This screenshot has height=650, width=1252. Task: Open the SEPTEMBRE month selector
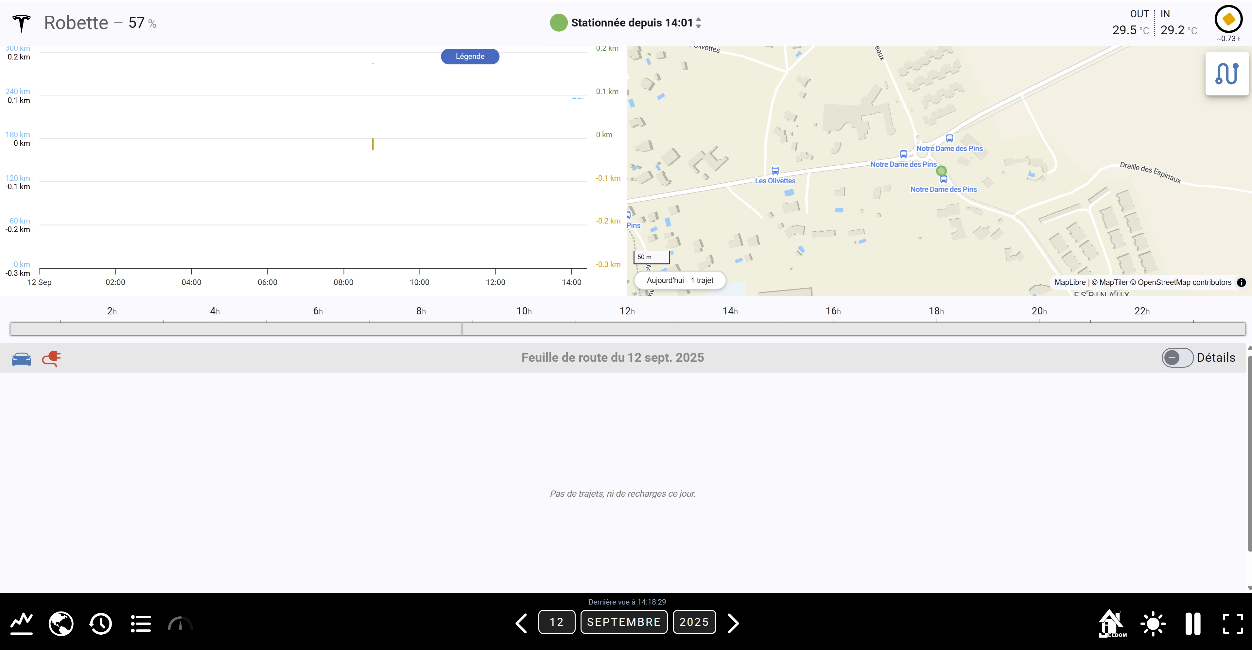(624, 622)
